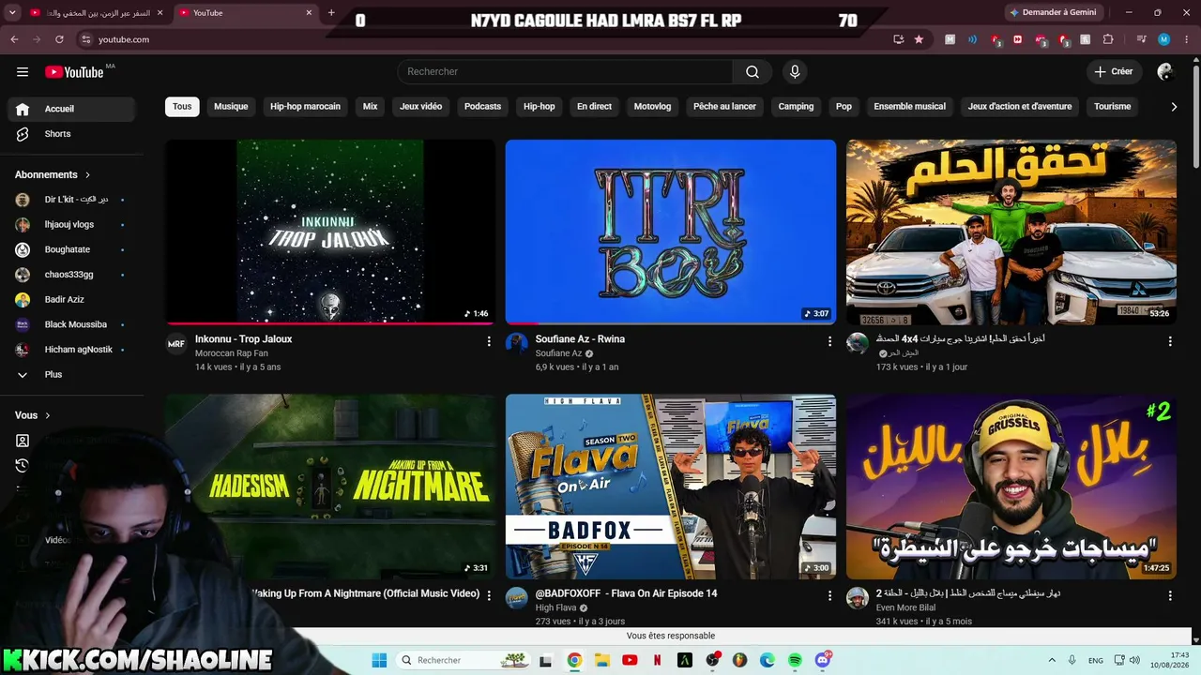The height and width of the screenshot is (675, 1201).
Task: Open the channel page icon under Vous
Action: (x=23, y=441)
